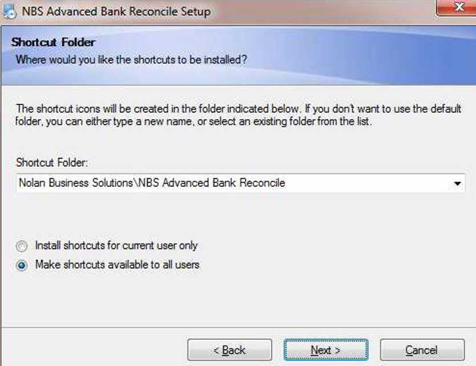This screenshot has width=476, height=366.
Task: Select 'Make shortcuts available to all users' radio button
Action: 22,265
